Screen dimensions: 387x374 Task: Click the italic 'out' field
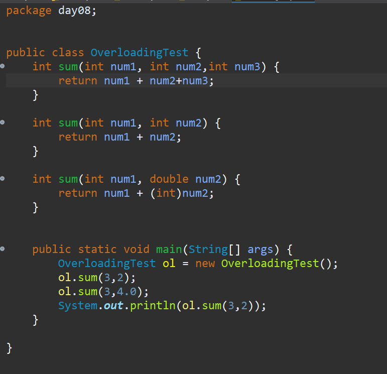pyautogui.click(x=113, y=306)
